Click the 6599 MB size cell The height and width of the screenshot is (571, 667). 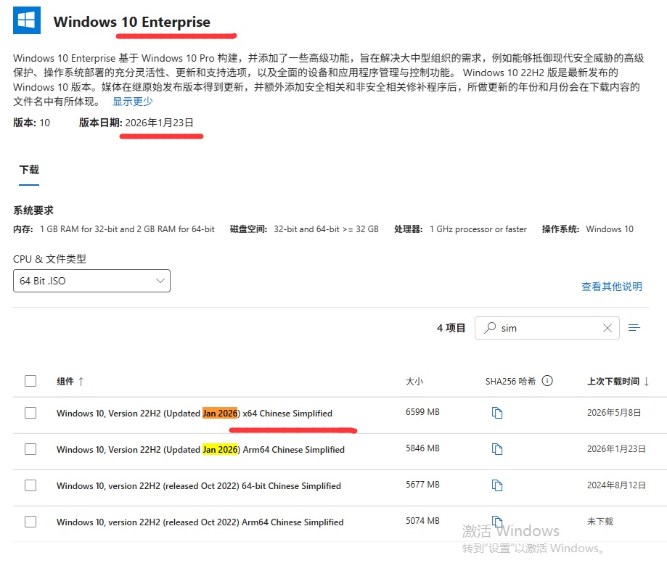click(422, 412)
